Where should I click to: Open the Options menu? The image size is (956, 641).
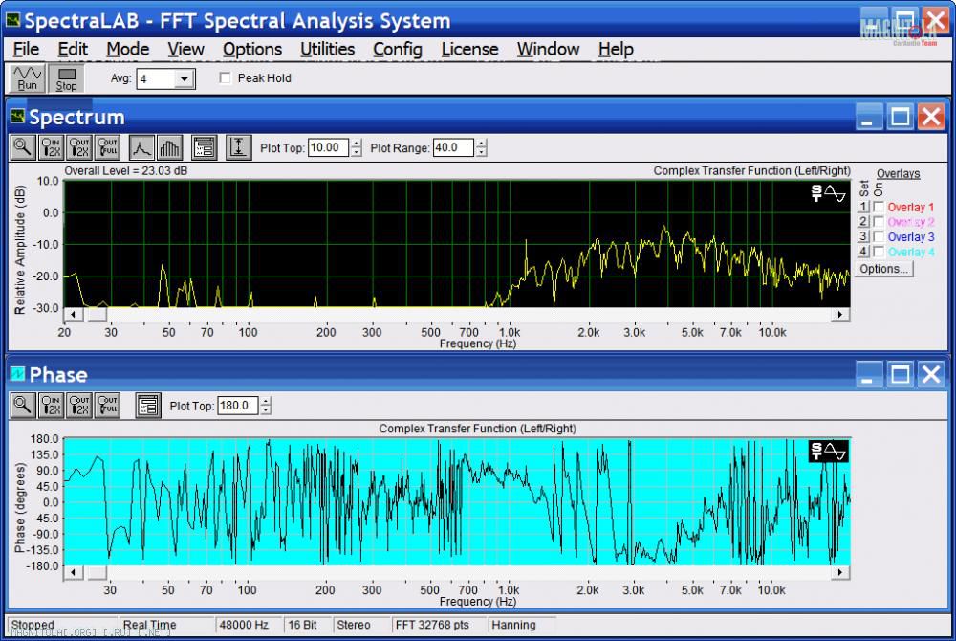[x=252, y=49]
